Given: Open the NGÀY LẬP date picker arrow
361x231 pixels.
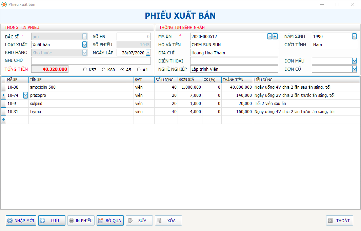Looking at the screenshot, I should [148, 53].
